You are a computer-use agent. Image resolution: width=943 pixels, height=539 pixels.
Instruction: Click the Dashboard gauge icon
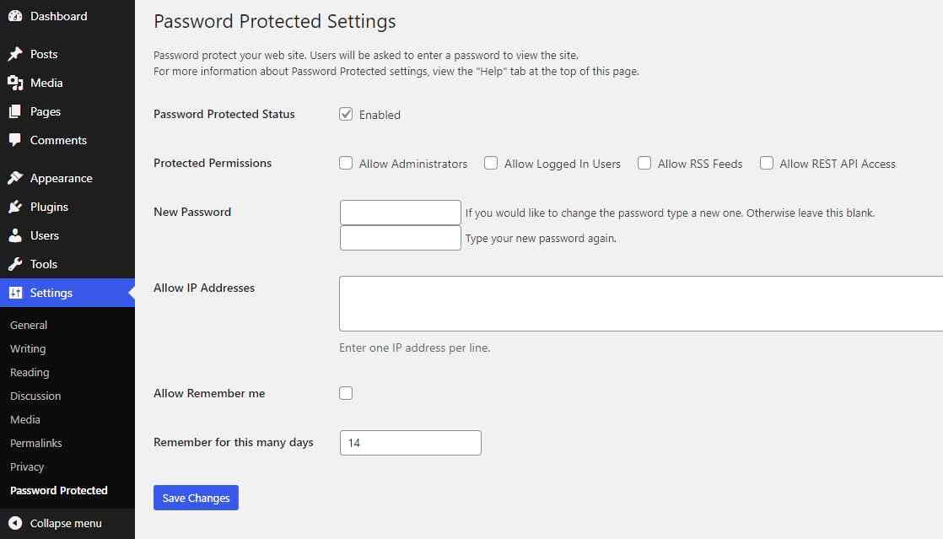15,16
